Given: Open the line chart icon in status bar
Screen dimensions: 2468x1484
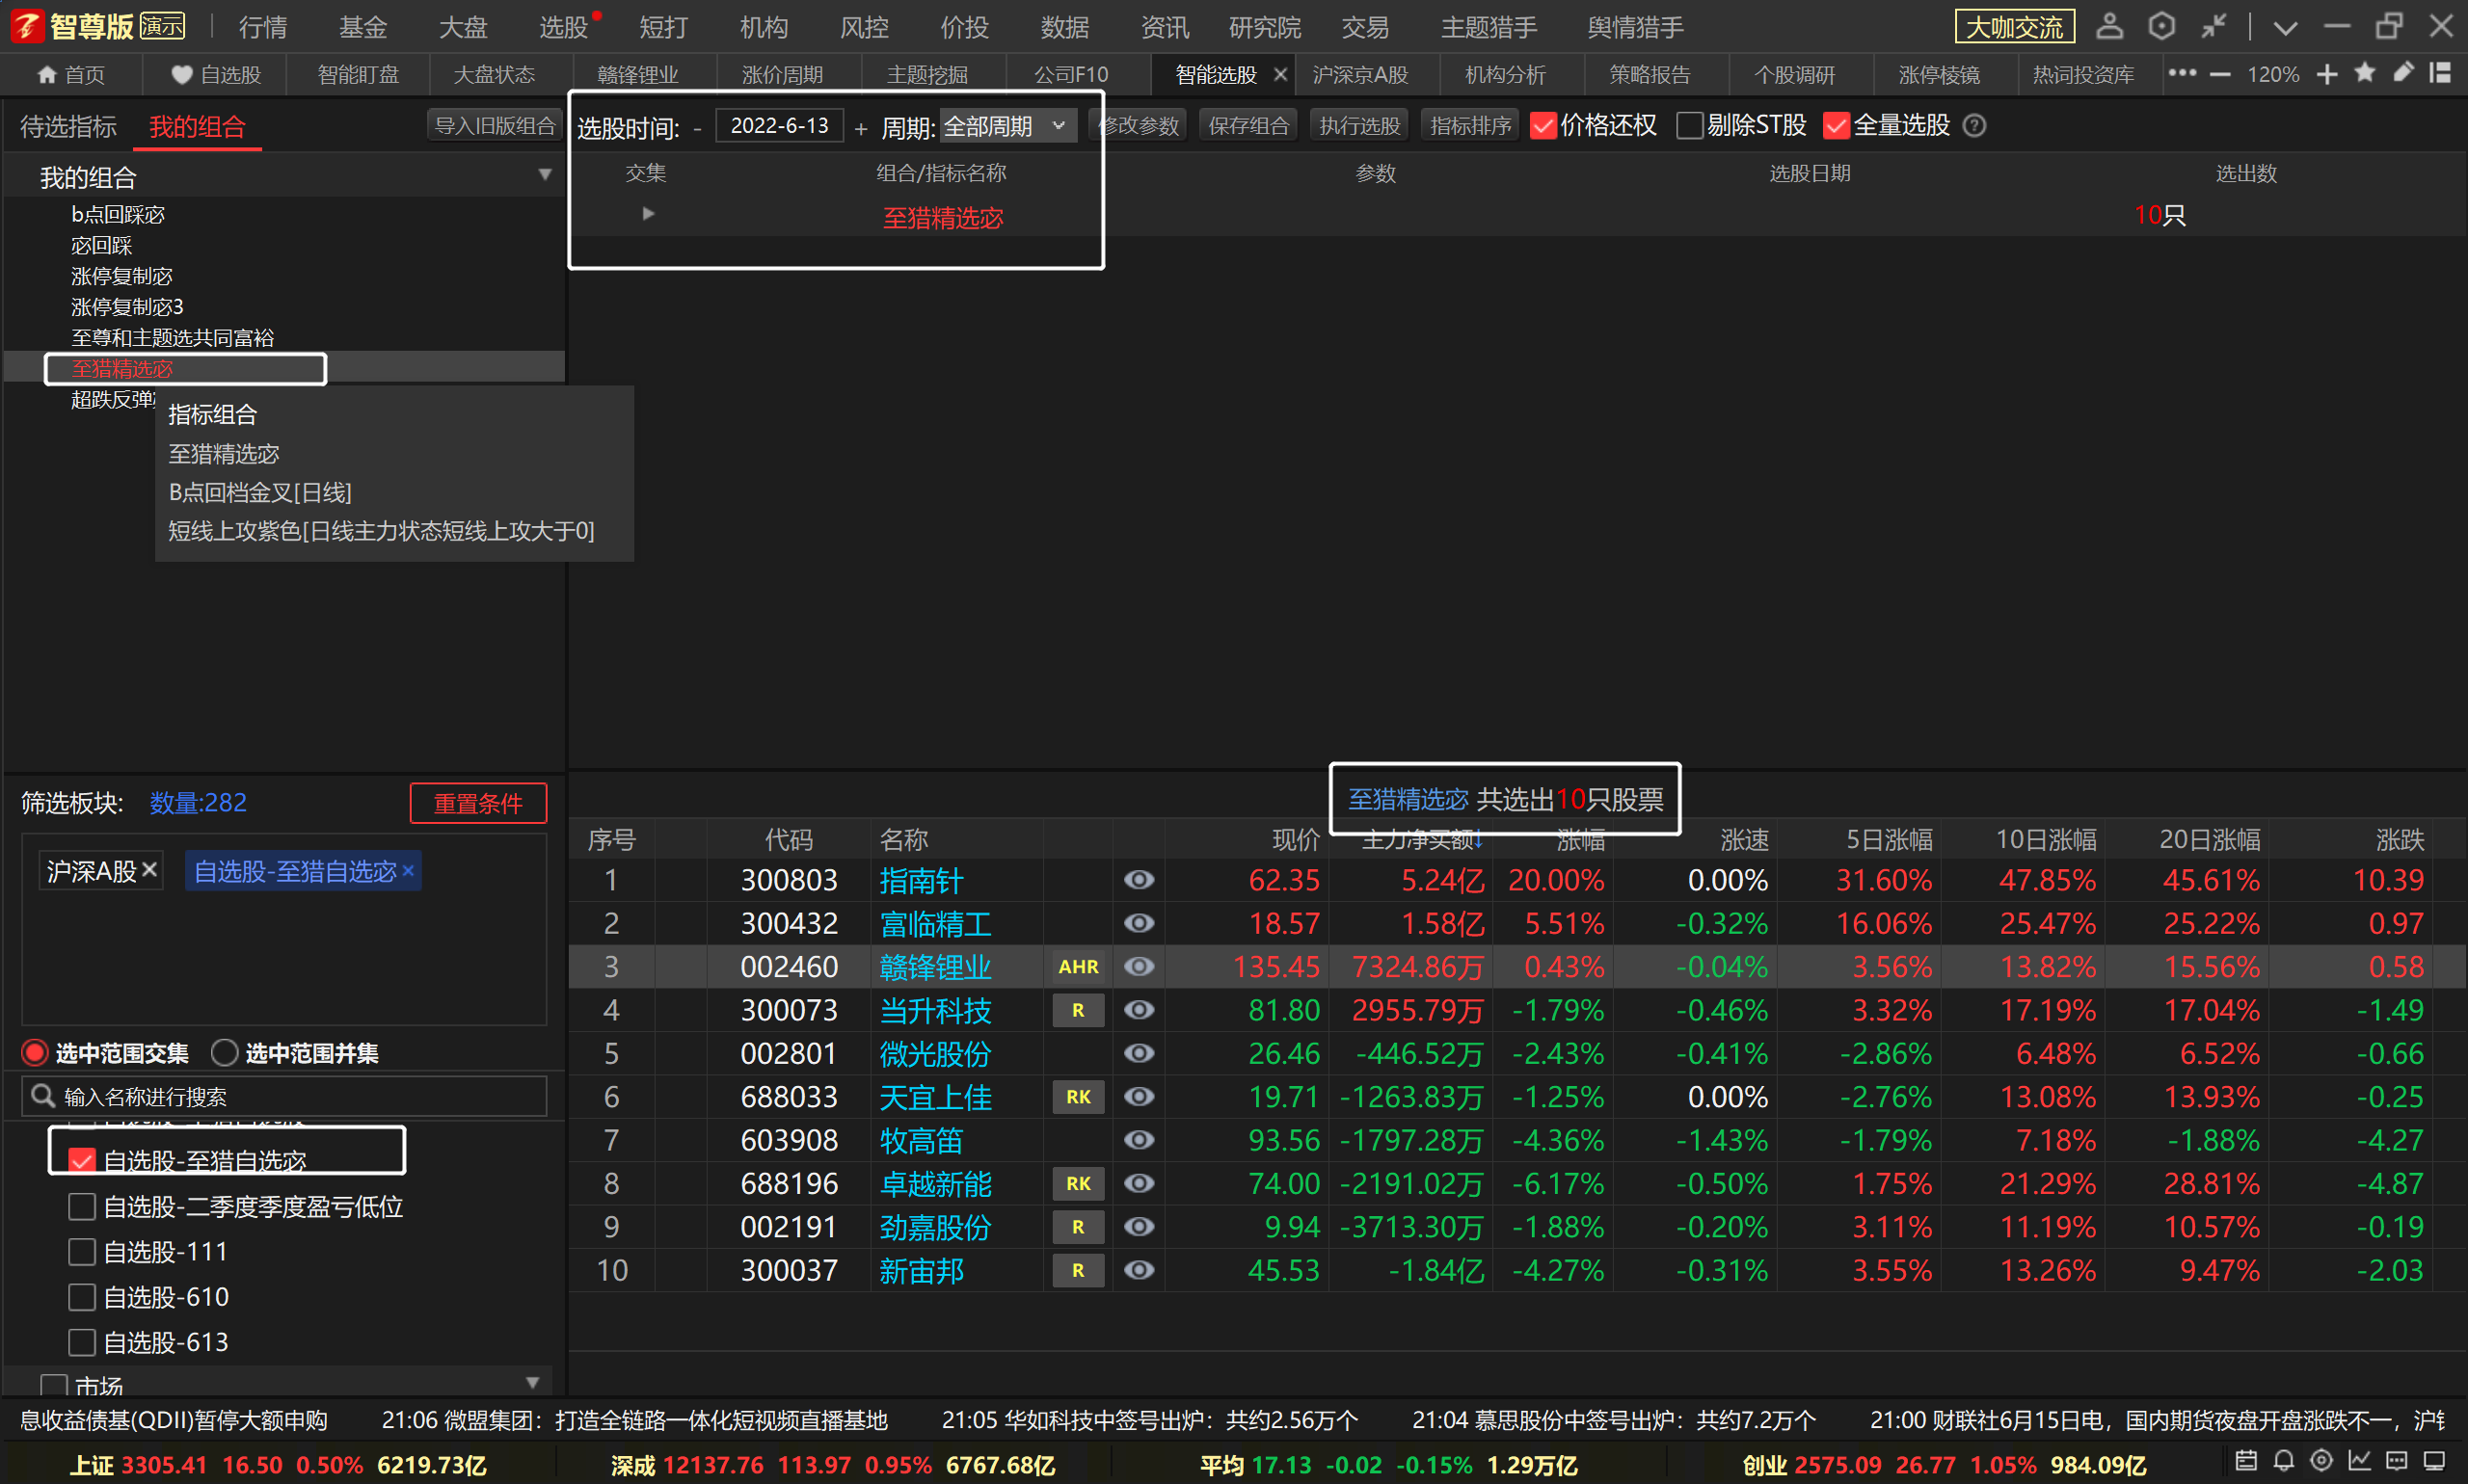Looking at the screenshot, I should pos(2360,1461).
